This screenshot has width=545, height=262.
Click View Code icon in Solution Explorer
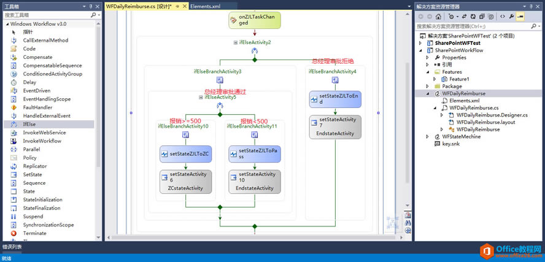pyautogui.click(x=503, y=17)
